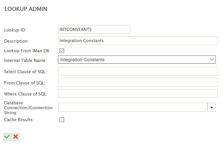
Task: Uncheck the Lookup From IMan DB checkbox
Action: (62, 51)
